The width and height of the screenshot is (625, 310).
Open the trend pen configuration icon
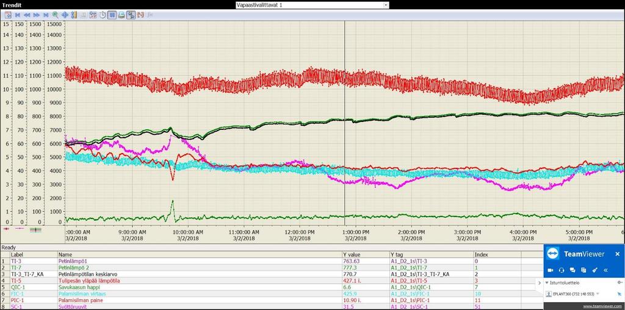click(93, 15)
